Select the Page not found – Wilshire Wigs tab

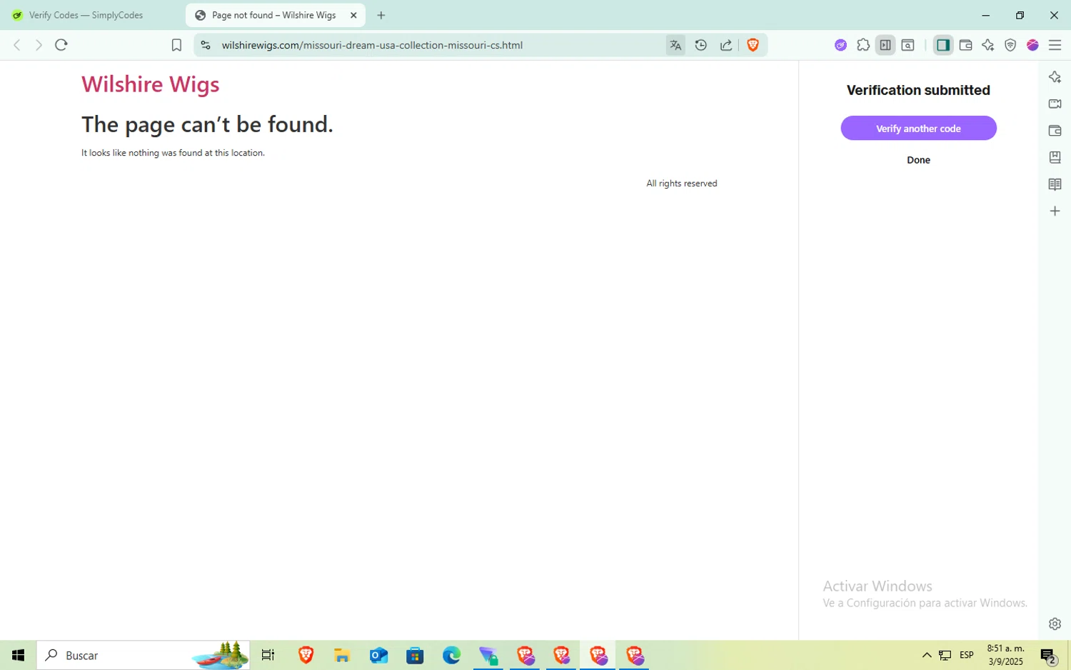click(x=274, y=15)
